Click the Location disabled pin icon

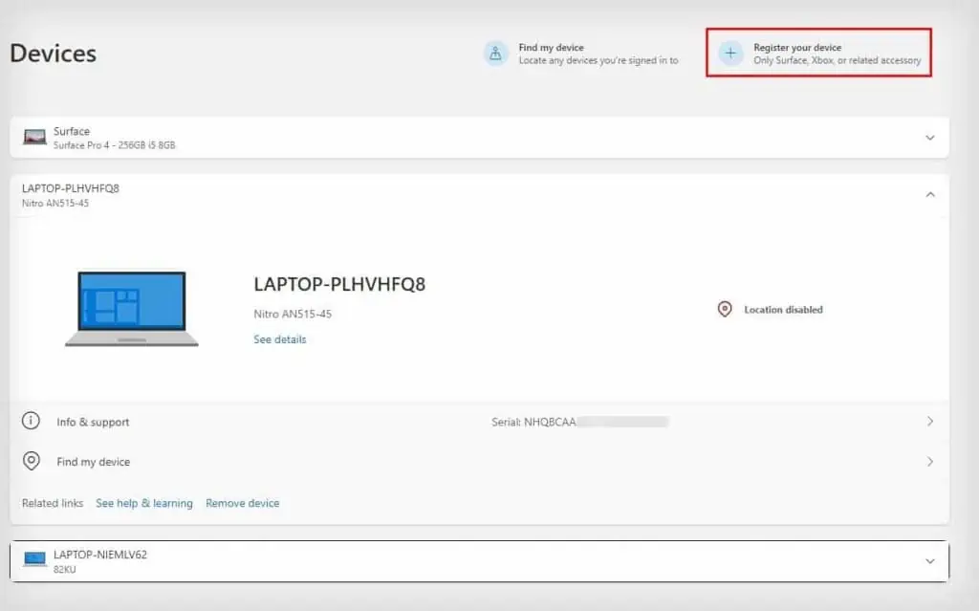(x=724, y=309)
